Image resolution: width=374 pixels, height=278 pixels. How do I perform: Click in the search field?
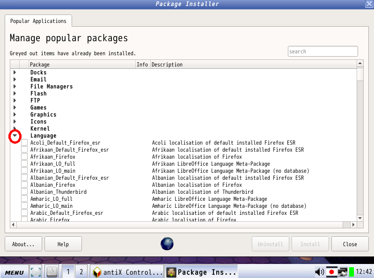pos(323,51)
